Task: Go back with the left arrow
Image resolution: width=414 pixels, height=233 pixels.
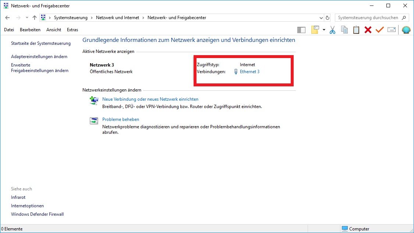Action: tap(7, 18)
